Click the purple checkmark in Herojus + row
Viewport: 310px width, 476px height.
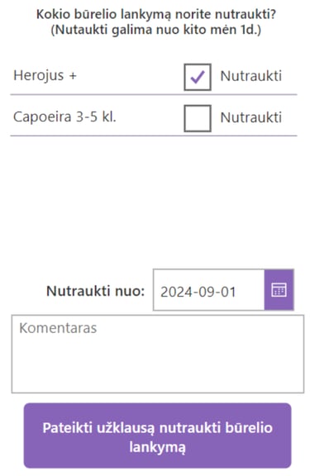click(x=198, y=77)
